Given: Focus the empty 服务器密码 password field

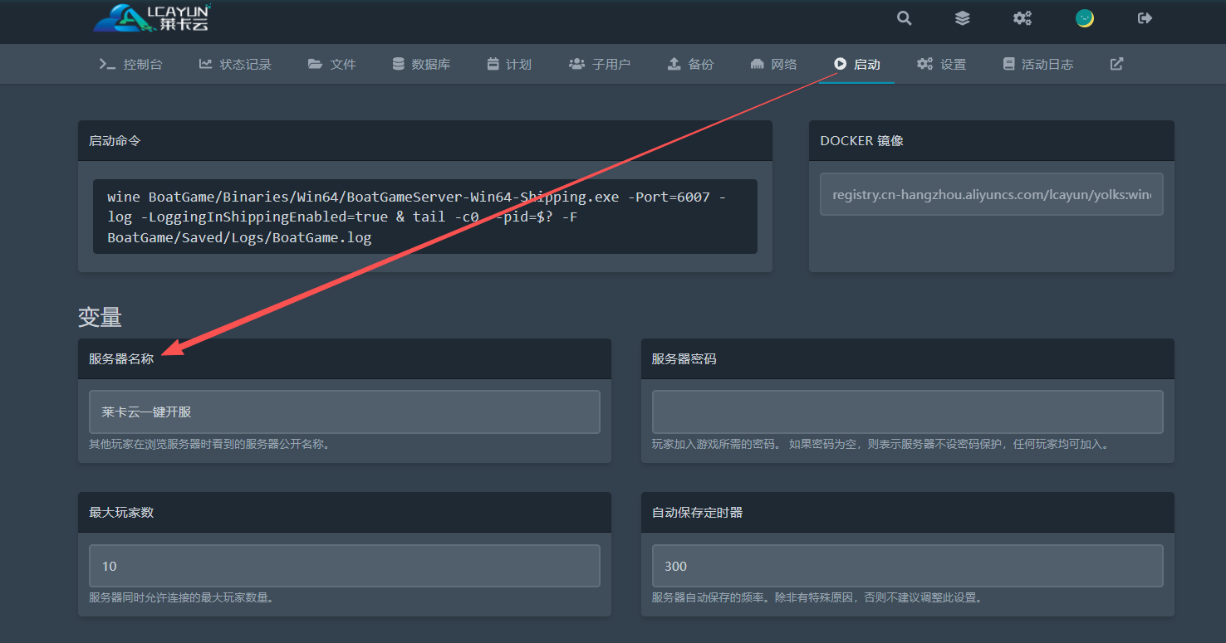Looking at the screenshot, I should point(907,412).
